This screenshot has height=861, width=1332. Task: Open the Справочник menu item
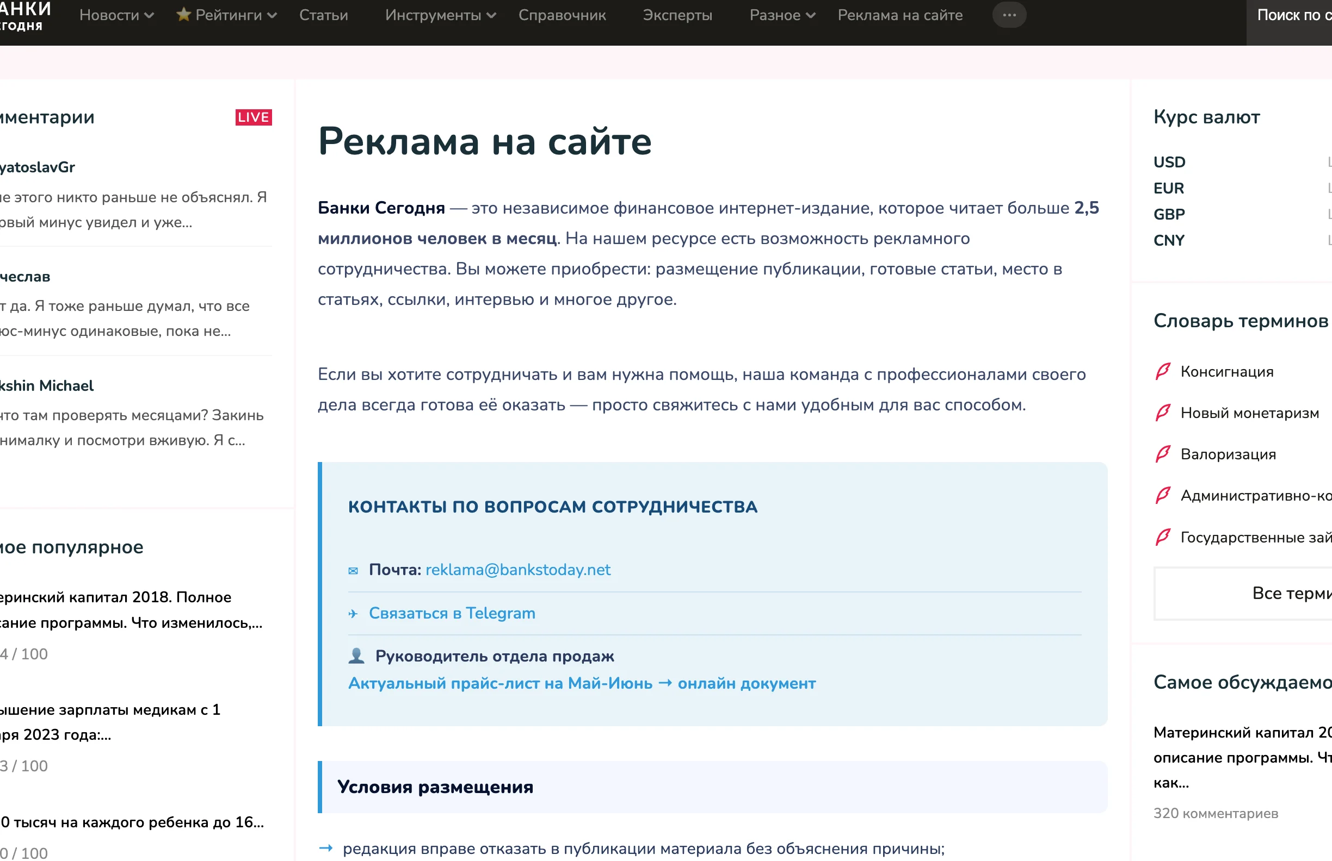(x=562, y=15)
